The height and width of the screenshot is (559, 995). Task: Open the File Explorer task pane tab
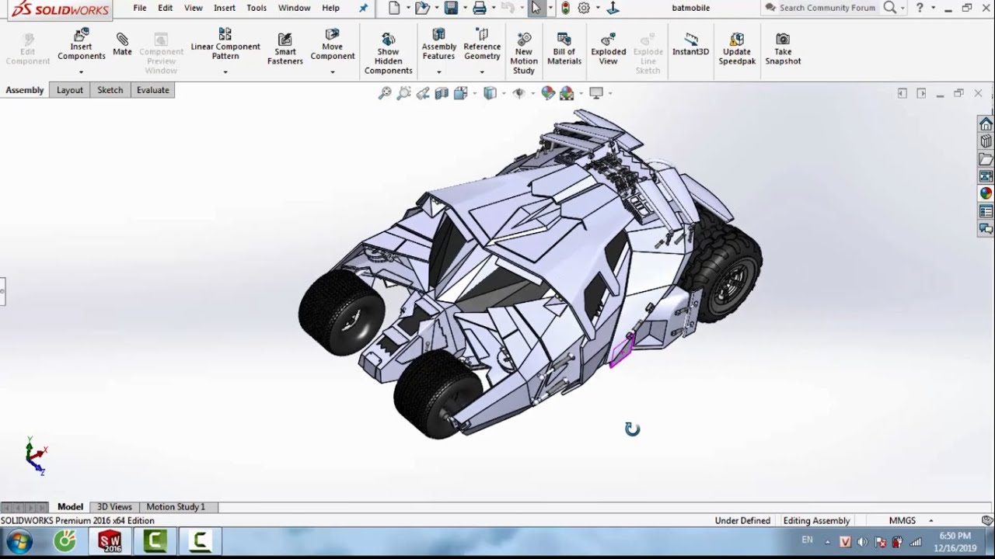pos(986,159)
